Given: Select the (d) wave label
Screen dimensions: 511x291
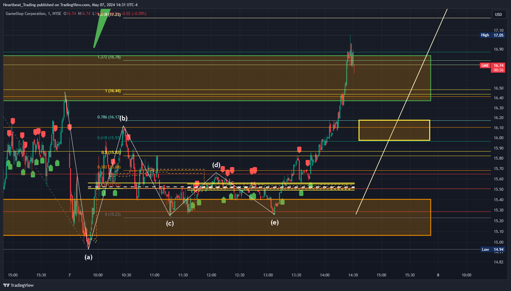Looking at the screenshot, I should click(216, 165).
